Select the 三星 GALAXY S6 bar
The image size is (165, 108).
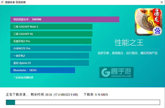(51, 34)
